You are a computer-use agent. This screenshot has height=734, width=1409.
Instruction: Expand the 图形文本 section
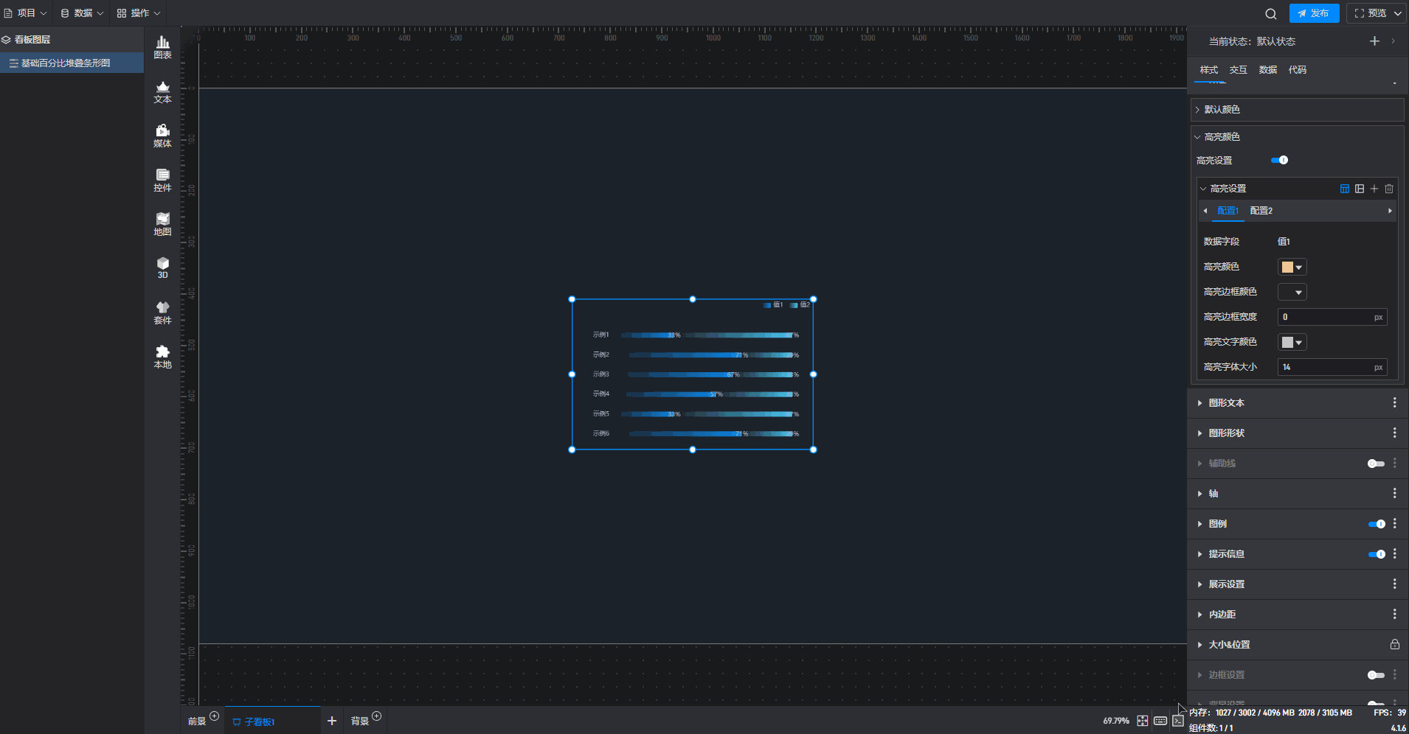(x=1226, y=403)
